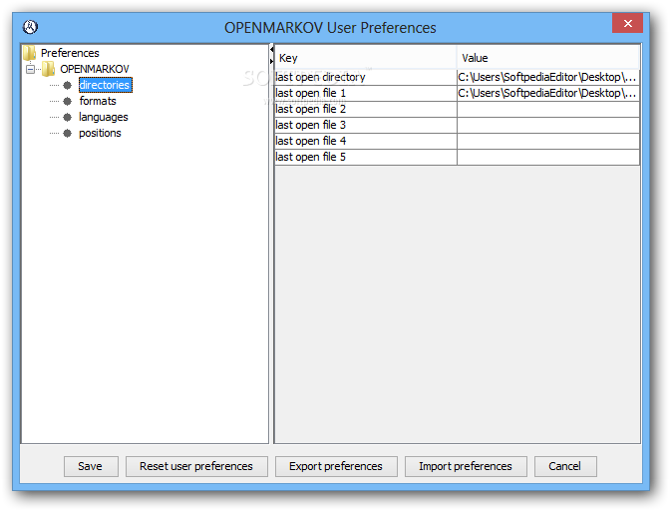Viewport: 670px width, 511px height.
Task: Select the formats tree item
Action: coord(98,101)
